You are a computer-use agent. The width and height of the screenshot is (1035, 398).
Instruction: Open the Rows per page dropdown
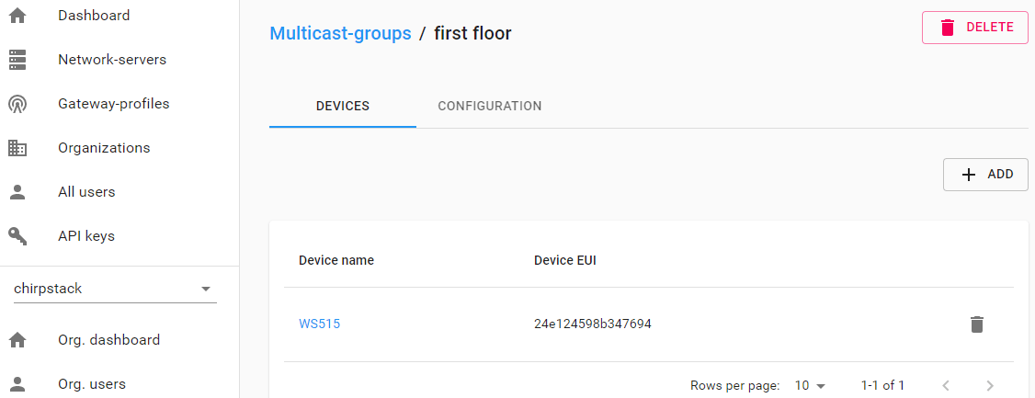[x=810, y=385]
